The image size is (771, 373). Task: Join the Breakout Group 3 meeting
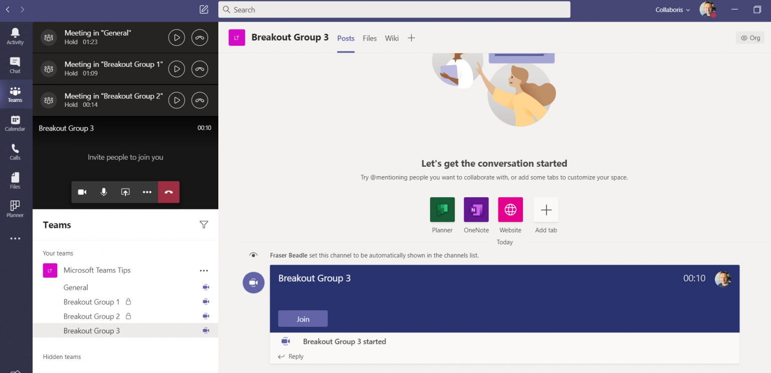coord(302,318)
